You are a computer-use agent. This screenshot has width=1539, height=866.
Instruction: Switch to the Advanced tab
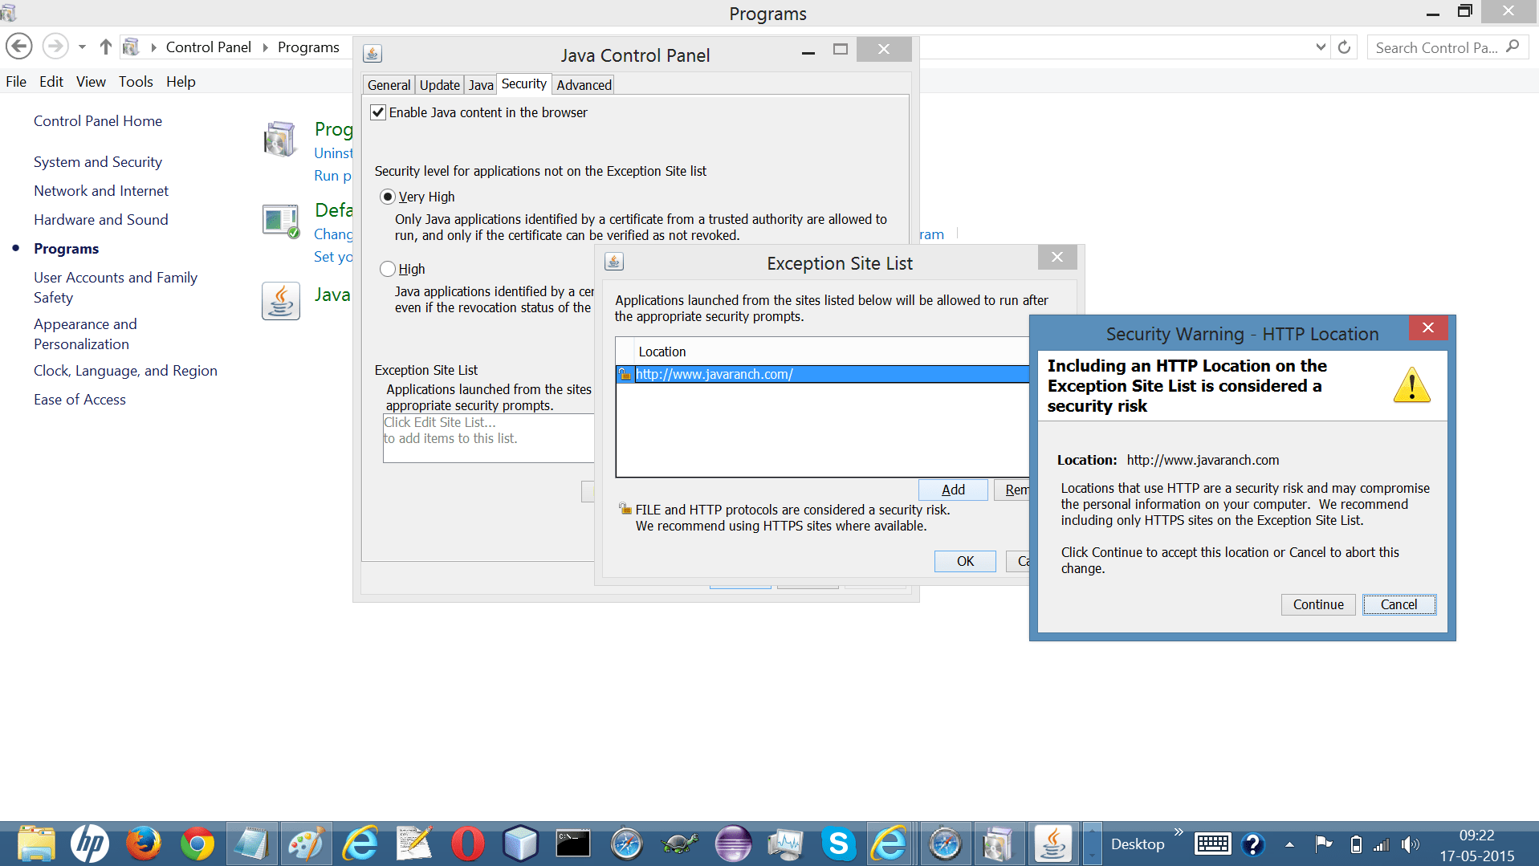click(x=584, y=85)
